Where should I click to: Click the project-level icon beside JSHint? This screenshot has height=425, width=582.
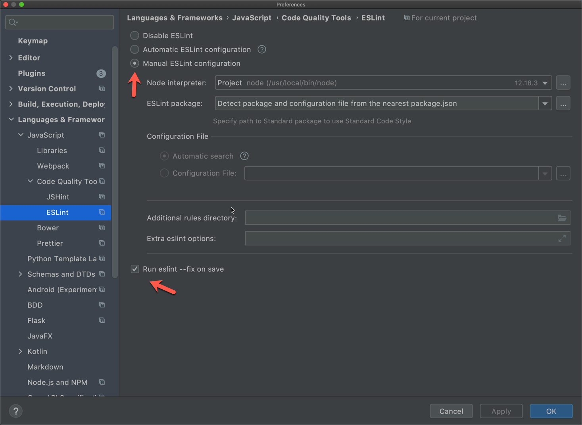102,197
